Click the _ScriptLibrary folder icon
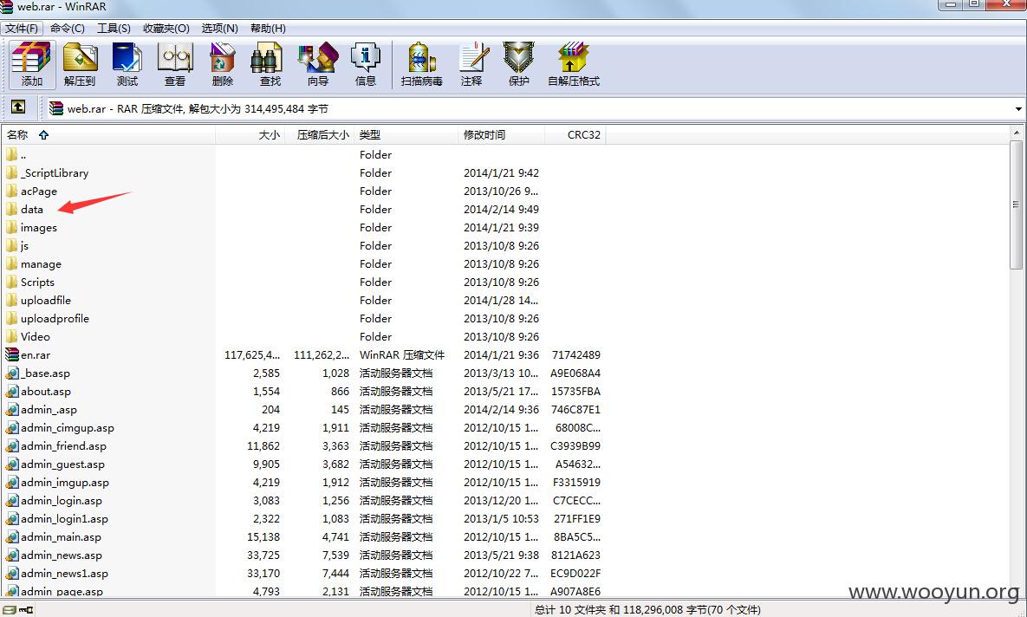 coord(12,172)
